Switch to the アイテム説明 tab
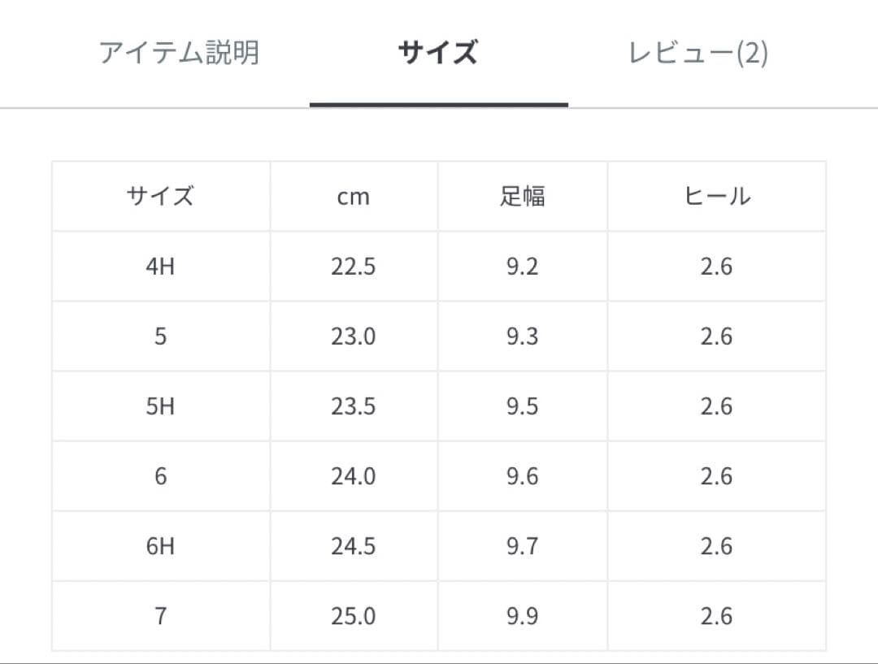Screen dimensions: 878x664 pyautogui.click(x=179, y=52)
